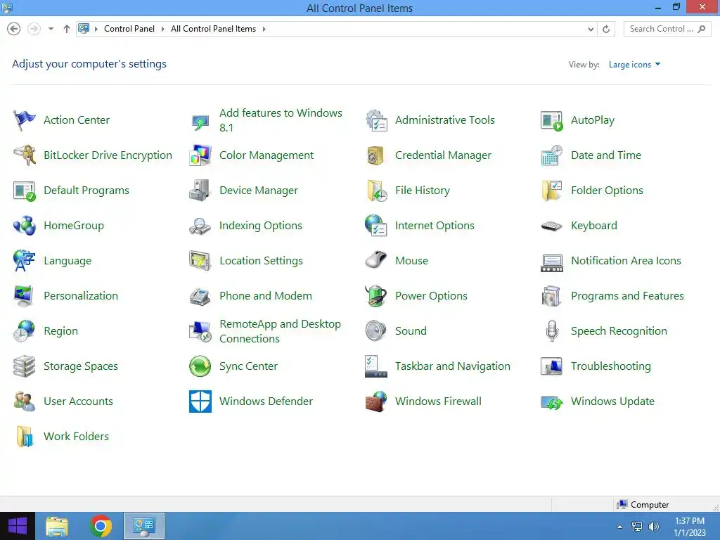Screen dimensions: 720x540
Task: Click the Color Management icon
Action: [200, 155]
